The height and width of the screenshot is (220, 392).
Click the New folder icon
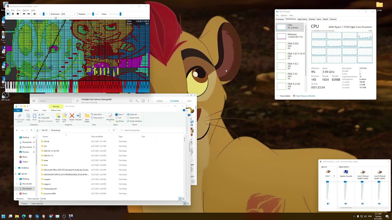pos(87,116)
